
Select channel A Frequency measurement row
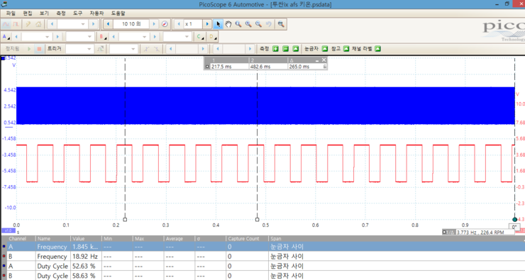tap(263, 247)
